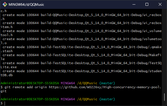Click the line ending with '.qmake'
This screenshot has width=167, height=106.
tap(82, 47)
